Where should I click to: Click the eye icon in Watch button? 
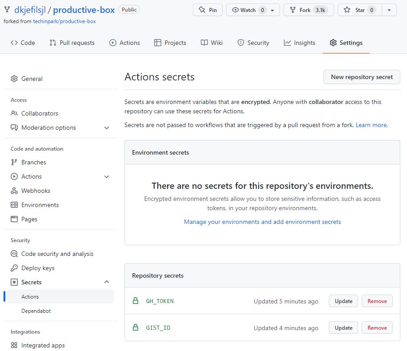[x=235, y=10]
